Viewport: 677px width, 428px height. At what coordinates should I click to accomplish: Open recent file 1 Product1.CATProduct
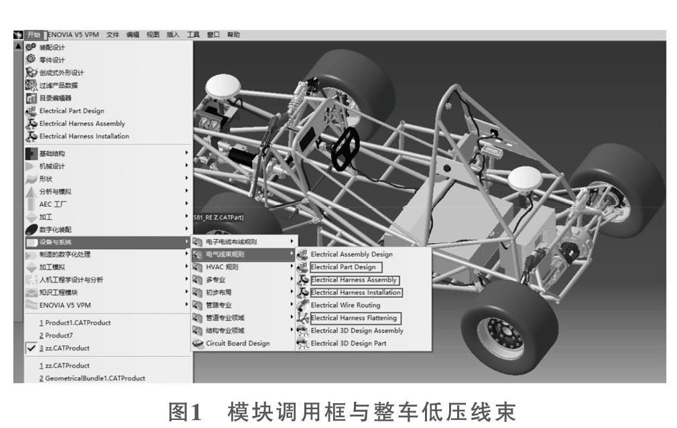point(67,323)
